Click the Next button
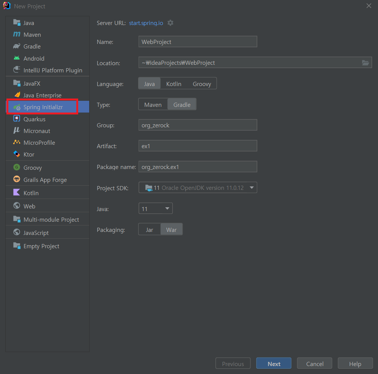Viewport: 378px width, 374px height. 274,364
